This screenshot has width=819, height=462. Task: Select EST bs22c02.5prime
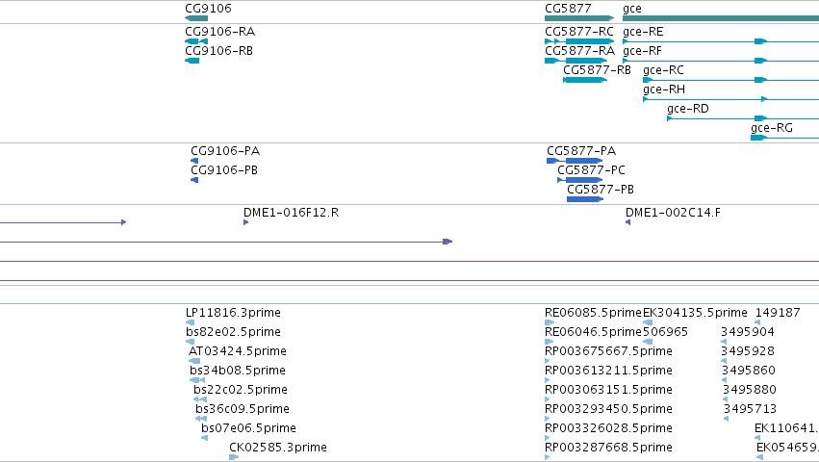(x=241, y=390)
